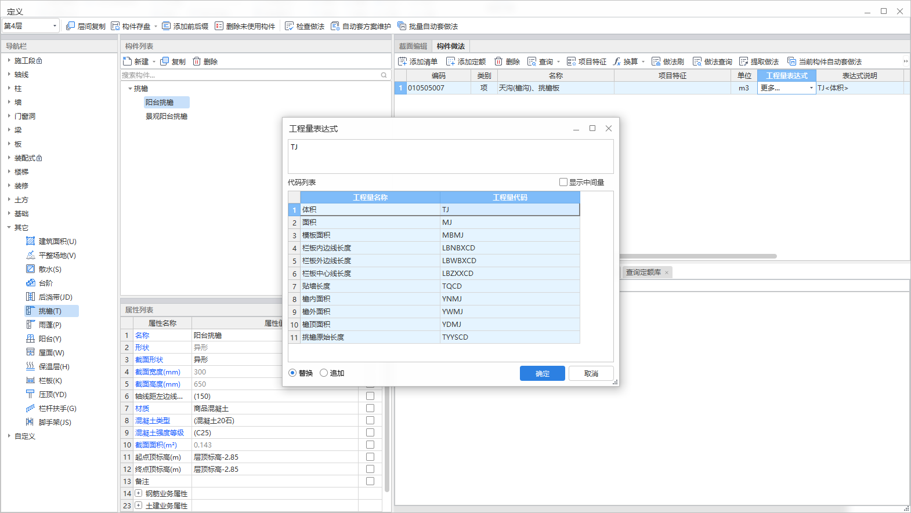
Task: Select the 追加 radio button
Action: click(x=324, y=373)
